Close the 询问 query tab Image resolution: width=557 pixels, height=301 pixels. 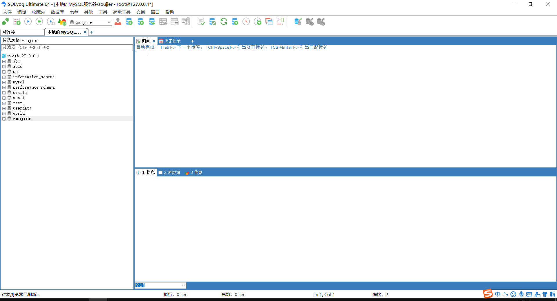click(x=154, y=41)
